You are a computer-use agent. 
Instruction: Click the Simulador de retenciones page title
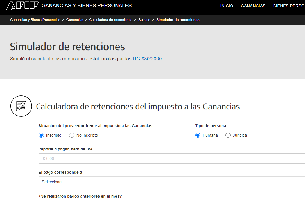point(67,47)
